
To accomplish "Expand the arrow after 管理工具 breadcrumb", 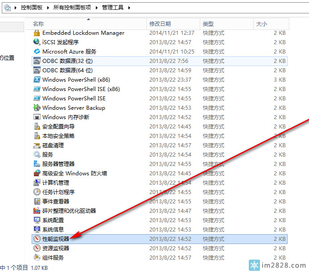I will (x=129, y=8).
